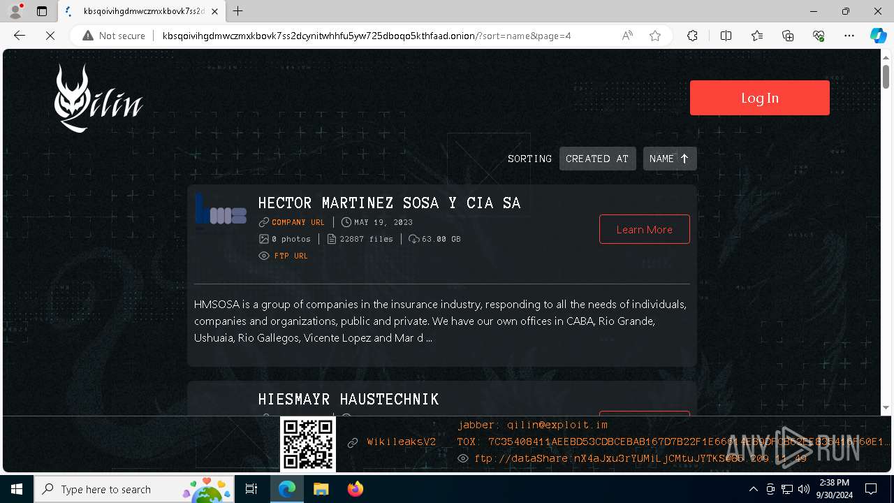Screen dimensions: 894x503
Task: Open File Explorer from taskbar
Action: click(321, 489)
